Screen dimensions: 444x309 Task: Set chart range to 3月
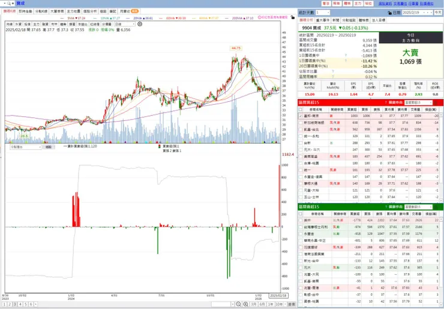pyautogui.click(x=254, y=304)
